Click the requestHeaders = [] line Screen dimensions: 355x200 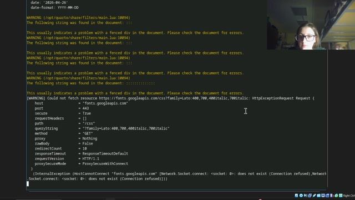click(60, 118)
